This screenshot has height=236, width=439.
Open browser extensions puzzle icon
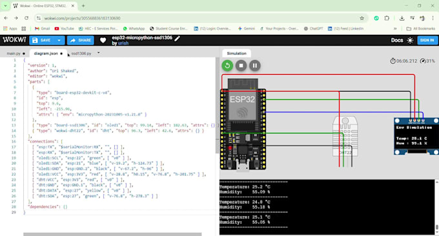(387, 18)
